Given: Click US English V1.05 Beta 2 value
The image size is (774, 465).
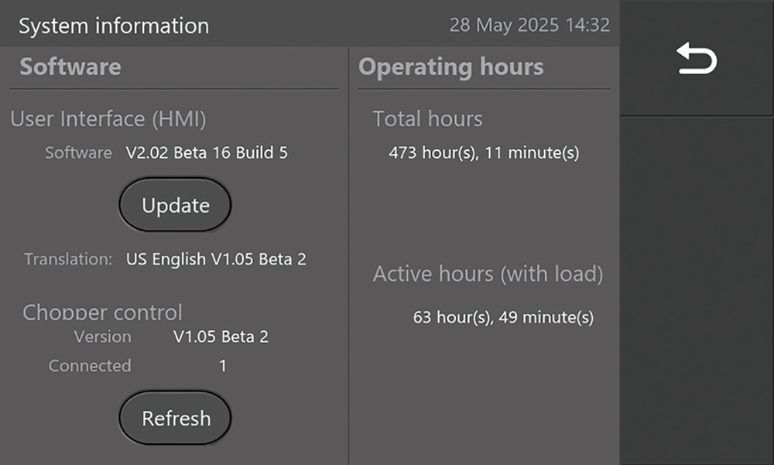Looking at the screenshot, I should [x=216, y=259].
